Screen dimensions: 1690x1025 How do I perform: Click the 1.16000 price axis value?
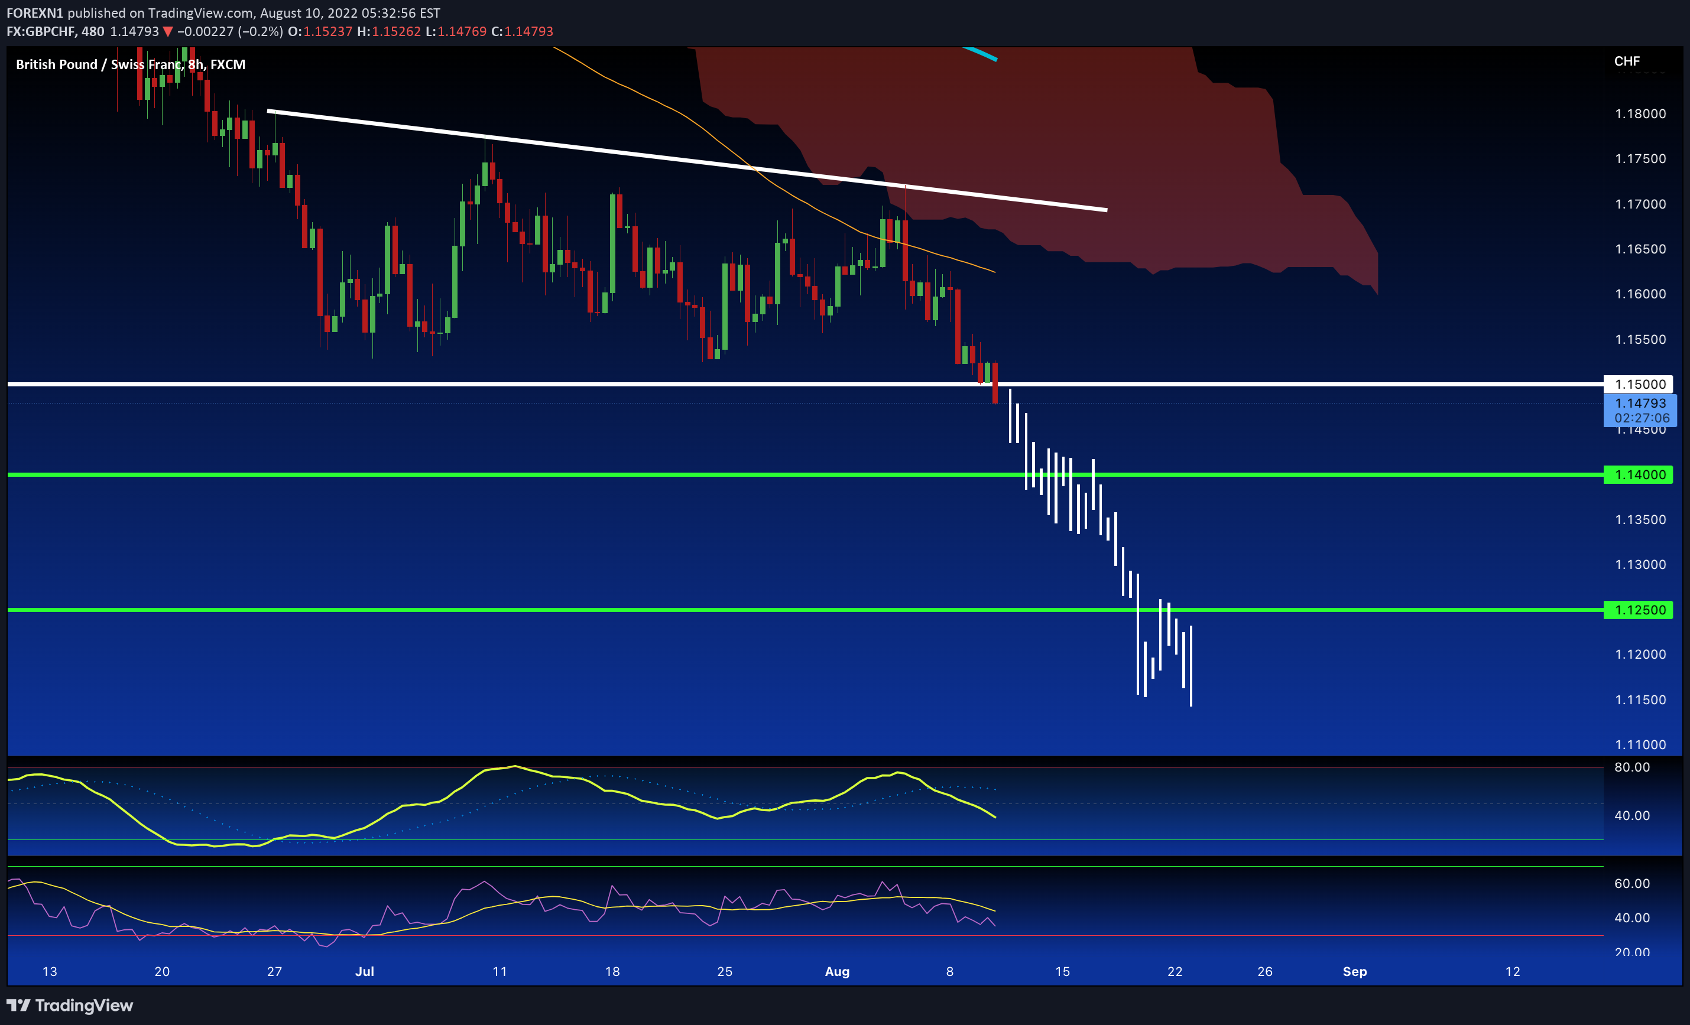pos(1640,294)
